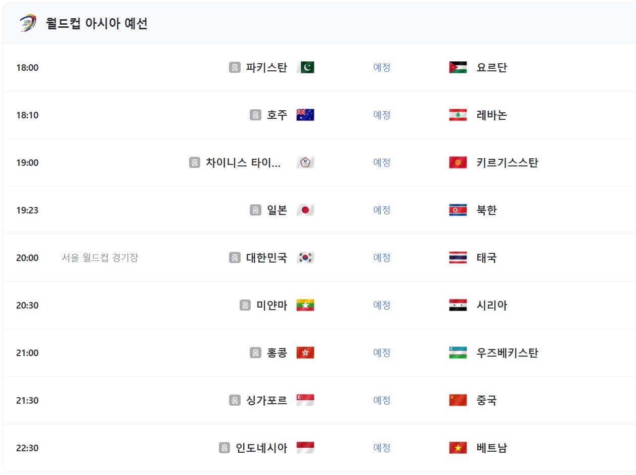This screenshot has height=475, width=636.
Task: Click the South Korea flag icon
Action: pyautogui.click(x=306, y=258)
